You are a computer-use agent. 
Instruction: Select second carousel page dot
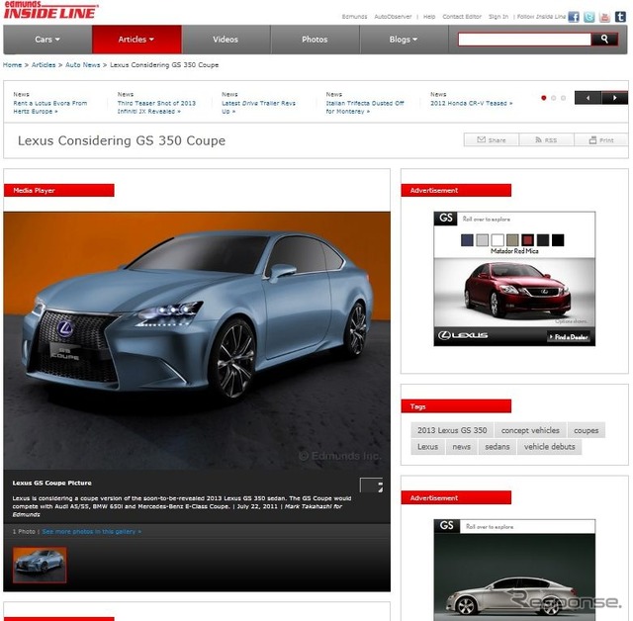[554, 98]
